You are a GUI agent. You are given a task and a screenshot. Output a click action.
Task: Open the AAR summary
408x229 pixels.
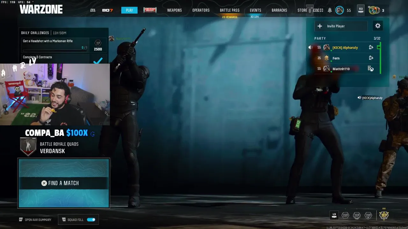pyautogui.click(x=35, y=220)
